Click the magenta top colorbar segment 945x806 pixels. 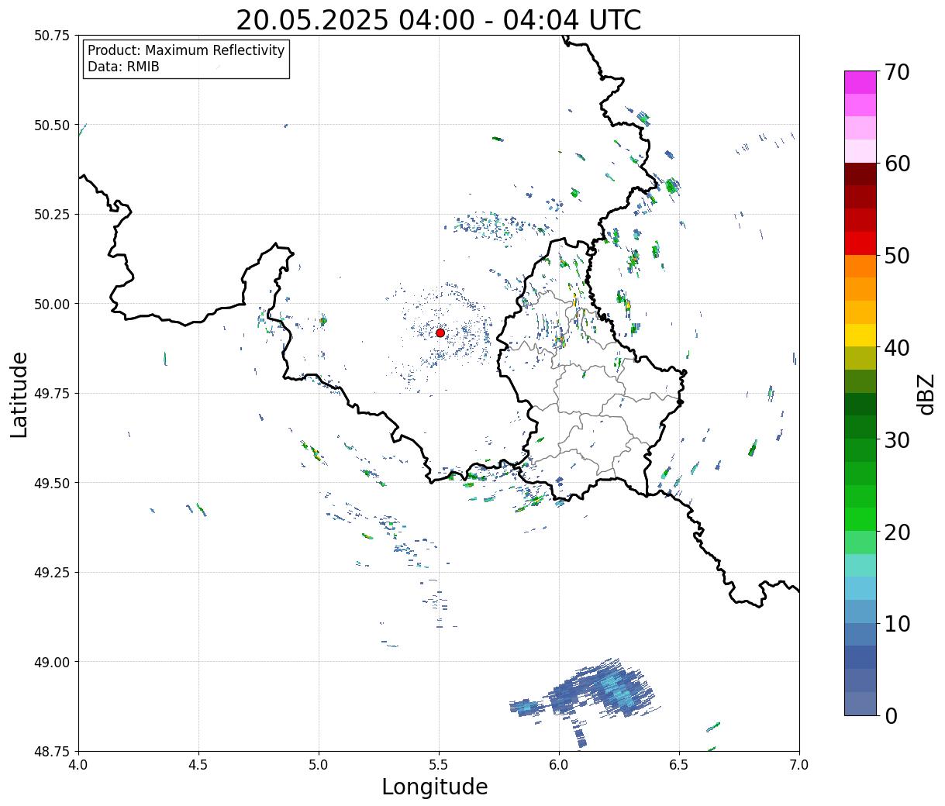[x=861, y=82]
